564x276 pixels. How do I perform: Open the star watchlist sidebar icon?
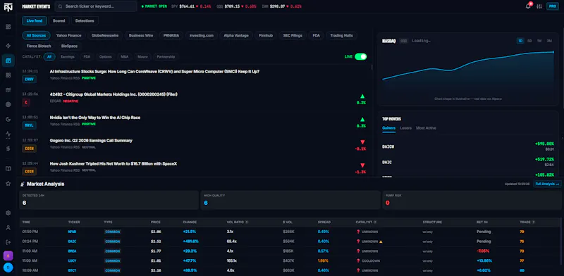point(8,183)
